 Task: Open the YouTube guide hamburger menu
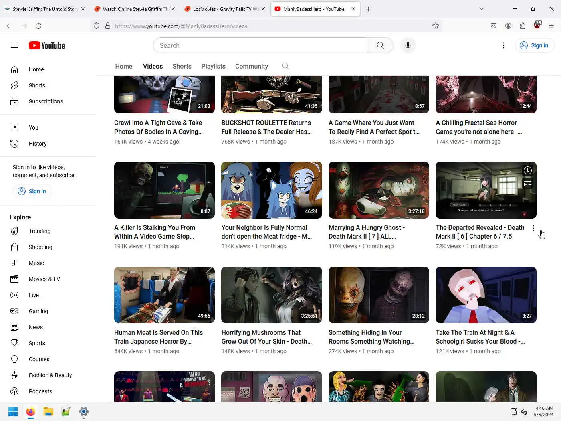pyautogui.click(x=14, y=45)
